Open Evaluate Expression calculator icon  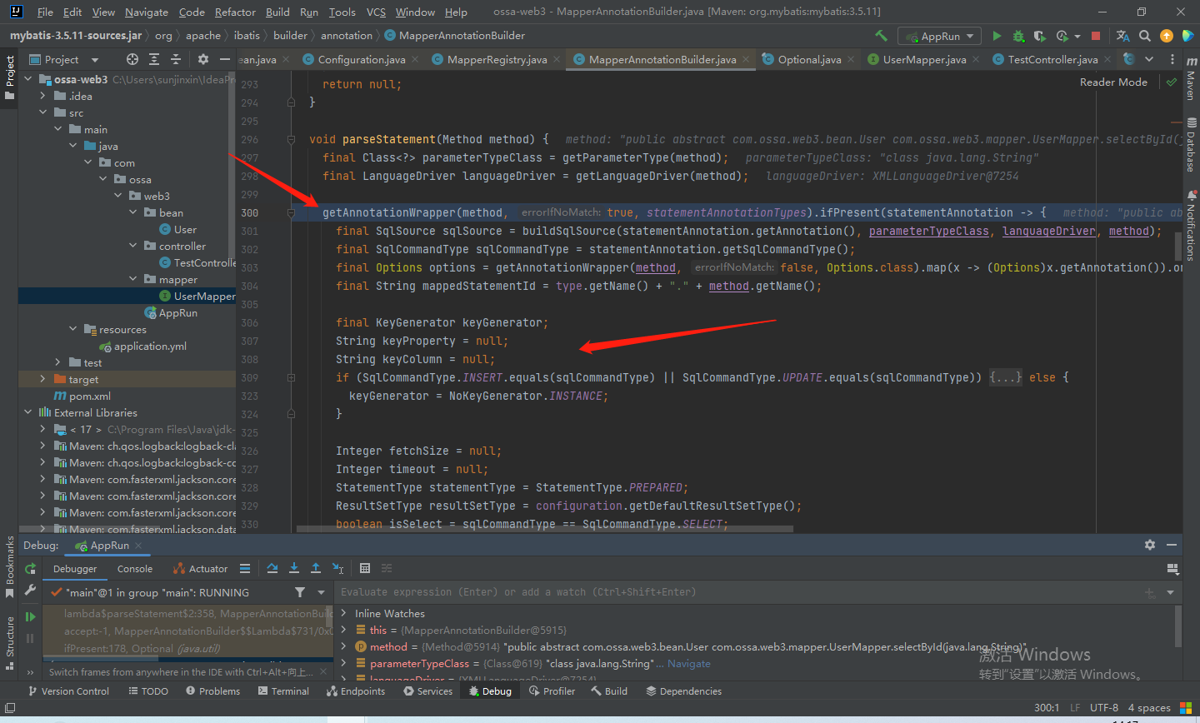click(x=365, y=568)
